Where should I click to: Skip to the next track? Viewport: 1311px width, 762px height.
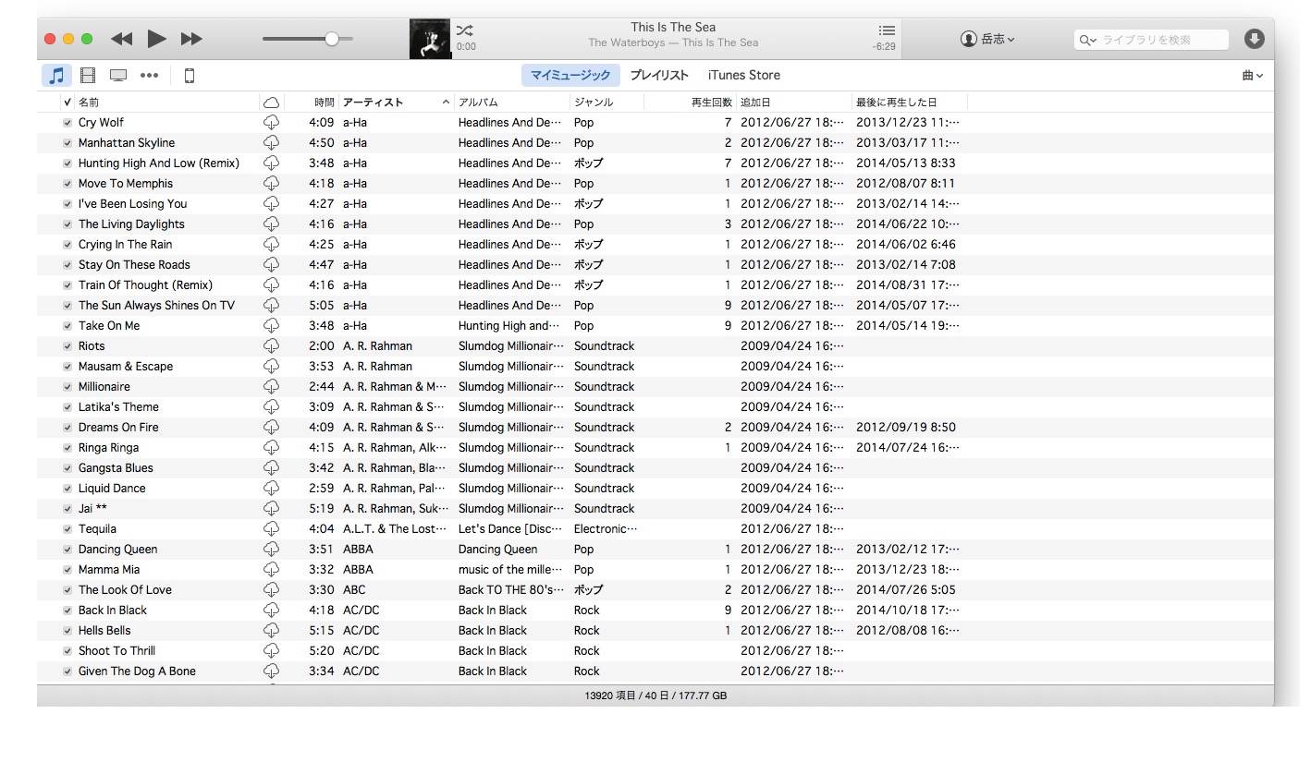[x=191, y=39]
